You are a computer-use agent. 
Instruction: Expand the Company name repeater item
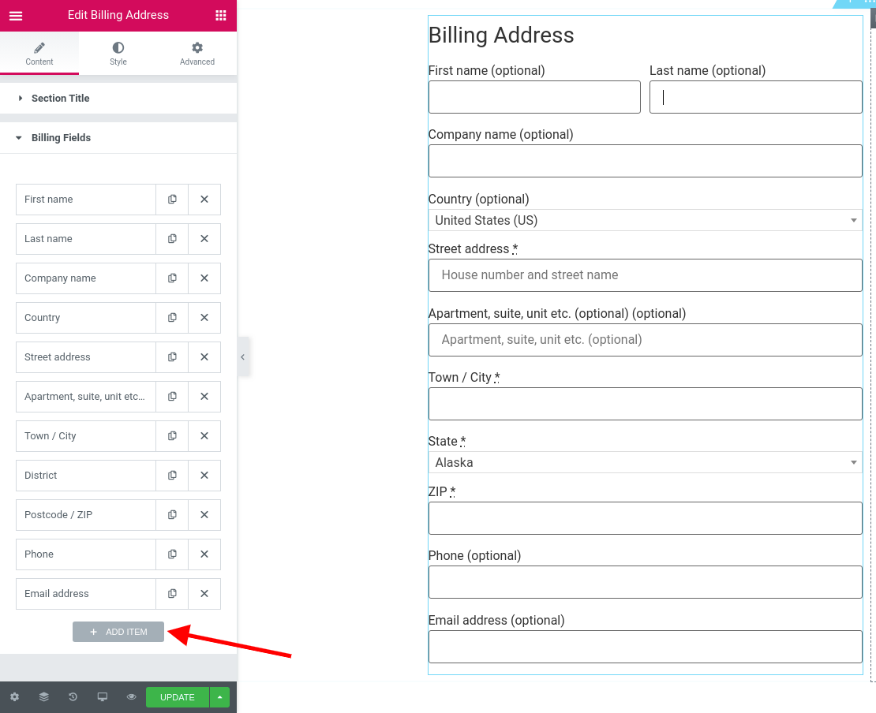(86, 278)
